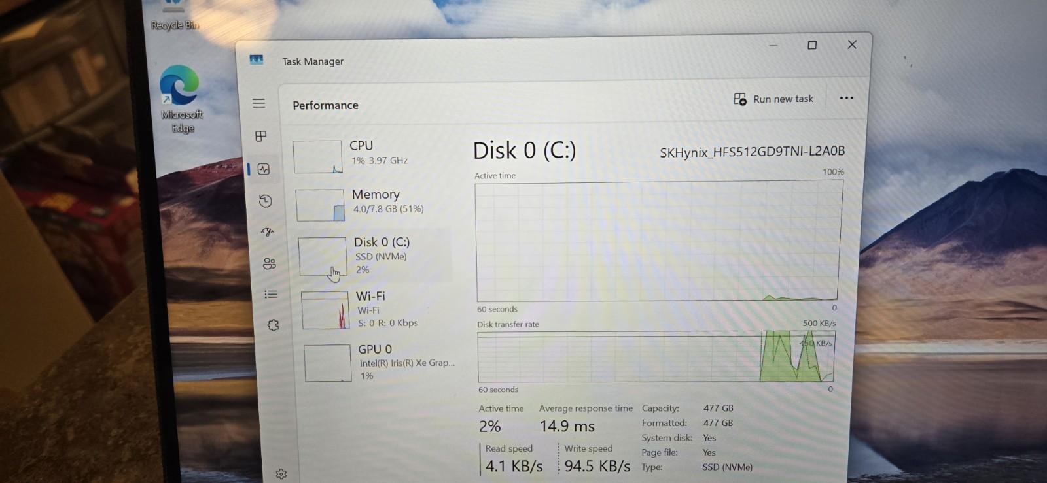Select the GPU 0 performance item

(380, 363)
